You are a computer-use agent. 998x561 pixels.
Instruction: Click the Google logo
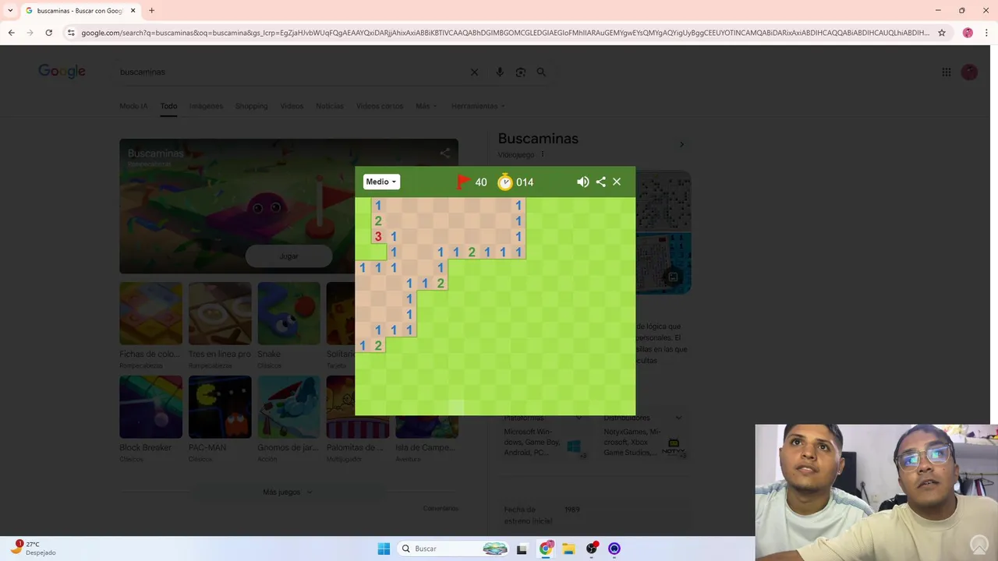coord(62,72)
